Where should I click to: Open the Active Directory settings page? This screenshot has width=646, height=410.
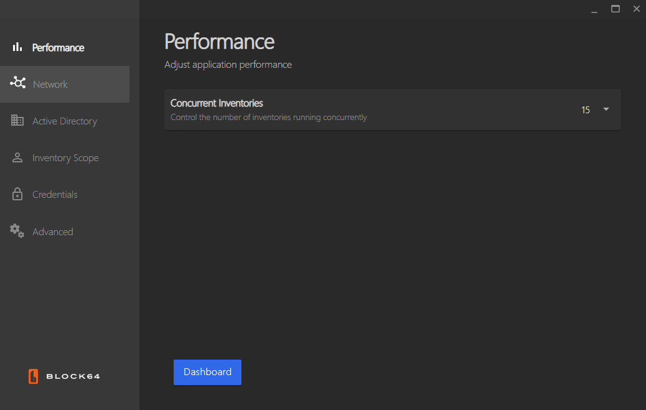(x=65, y=121)
